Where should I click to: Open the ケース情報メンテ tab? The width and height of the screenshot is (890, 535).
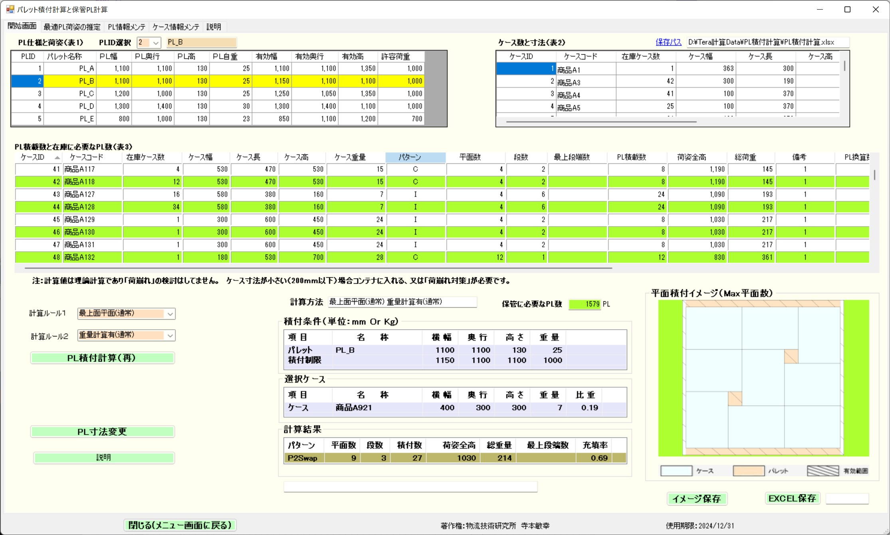click(x=176, y=27)
